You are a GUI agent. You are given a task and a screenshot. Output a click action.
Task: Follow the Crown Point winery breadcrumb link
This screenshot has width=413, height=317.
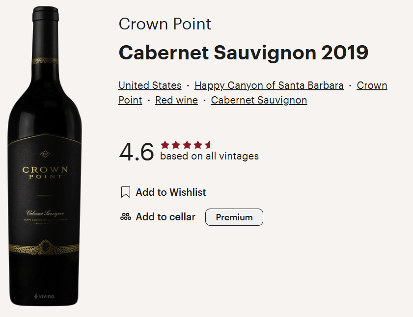point(372,85)
